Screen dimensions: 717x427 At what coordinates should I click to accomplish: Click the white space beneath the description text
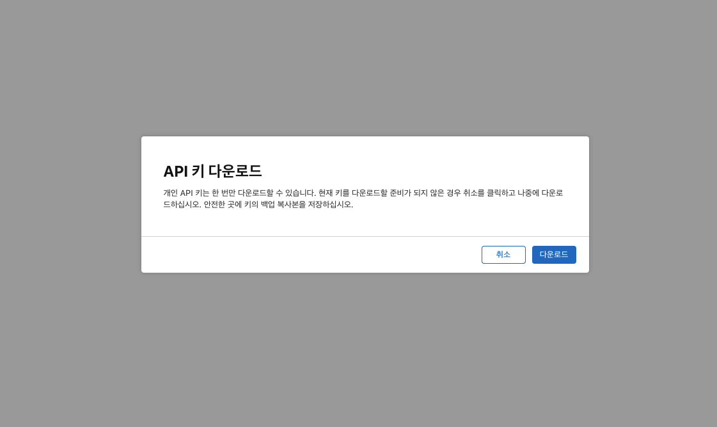(365, 223)
